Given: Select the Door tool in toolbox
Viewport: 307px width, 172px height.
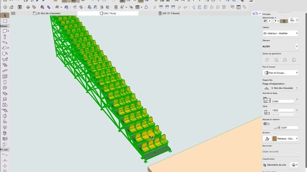Looking at the screenshot, I should click(x=5, y=82).
